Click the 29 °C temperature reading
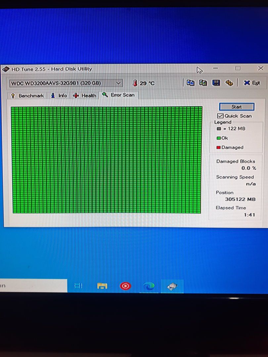Viewport: 268px width, 357px height. point(147,83)
